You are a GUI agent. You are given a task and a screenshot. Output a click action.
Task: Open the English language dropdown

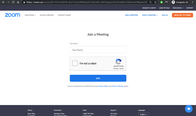[x=143, y=114]
